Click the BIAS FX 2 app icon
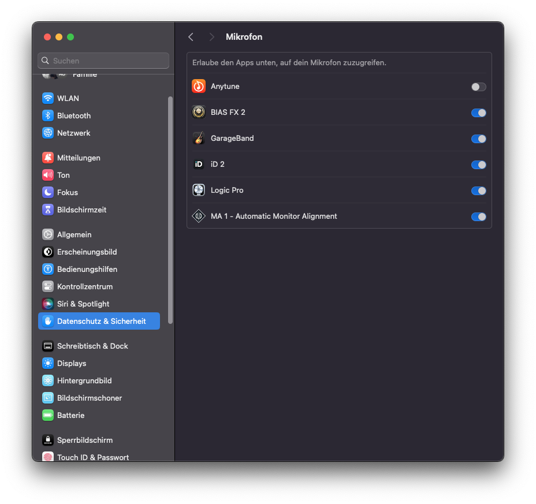 click(199, 112)
